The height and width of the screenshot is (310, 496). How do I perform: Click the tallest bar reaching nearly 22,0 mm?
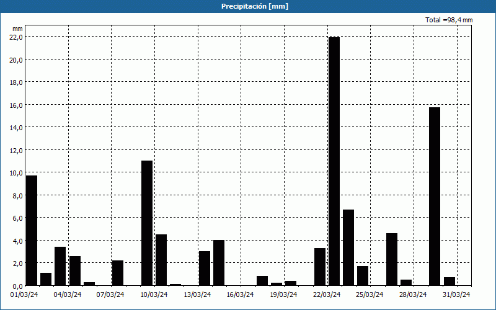point(334,161)
